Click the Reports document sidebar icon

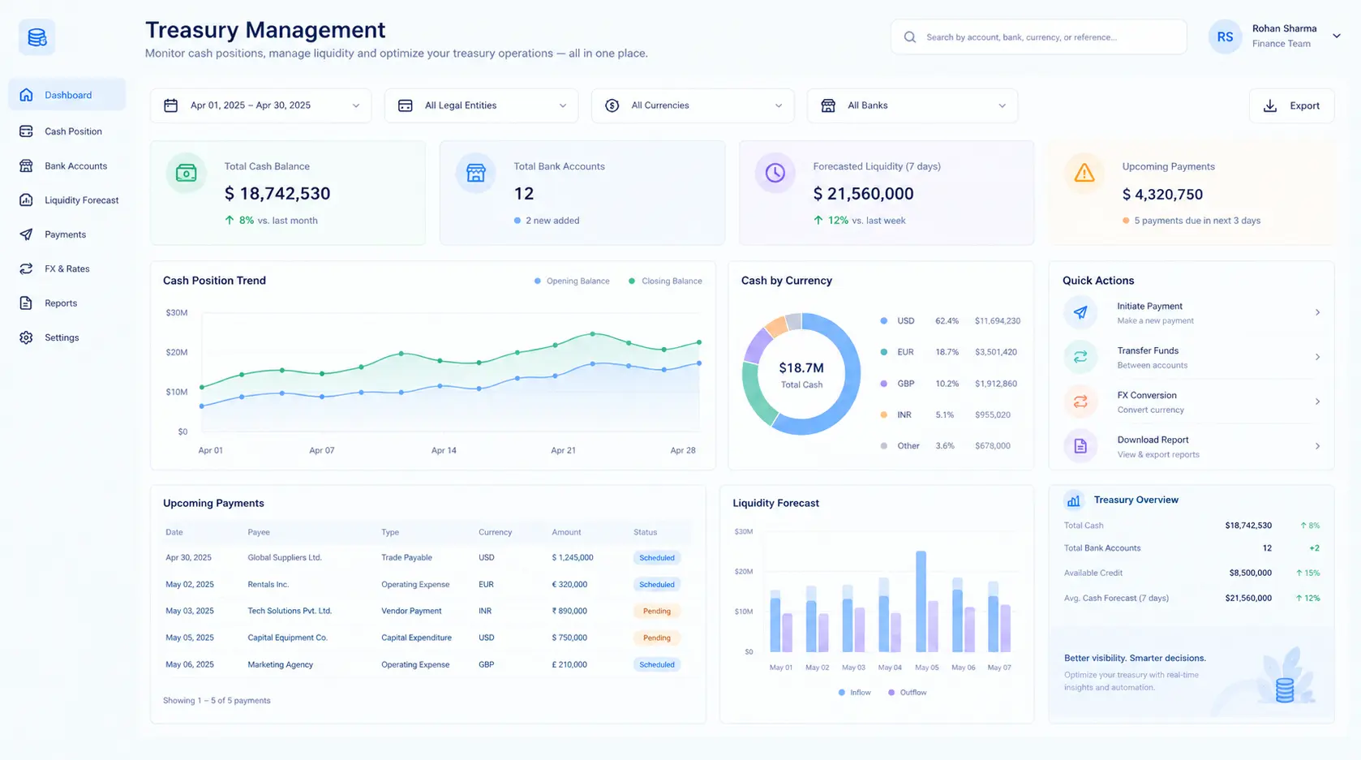coord(26,303)
